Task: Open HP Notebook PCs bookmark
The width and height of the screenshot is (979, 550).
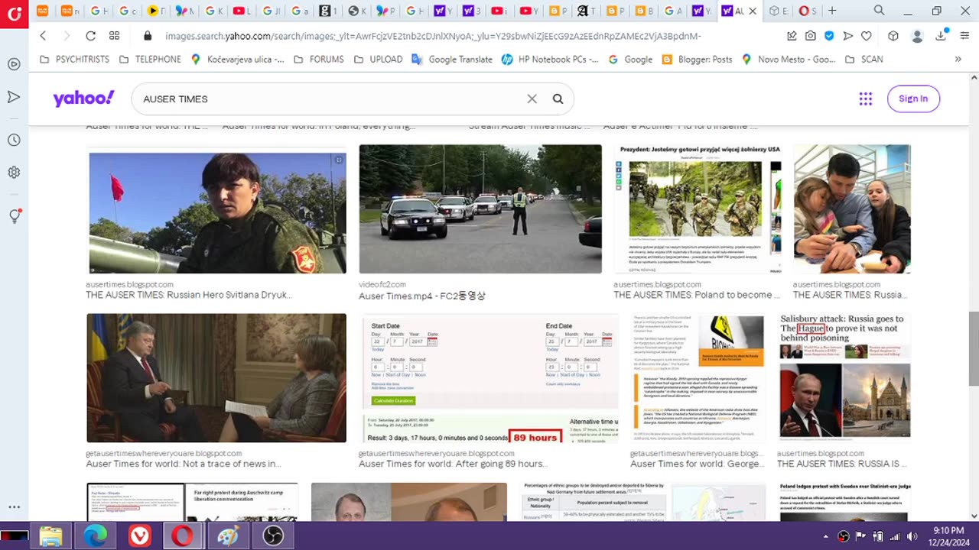Action: point(550,59)
